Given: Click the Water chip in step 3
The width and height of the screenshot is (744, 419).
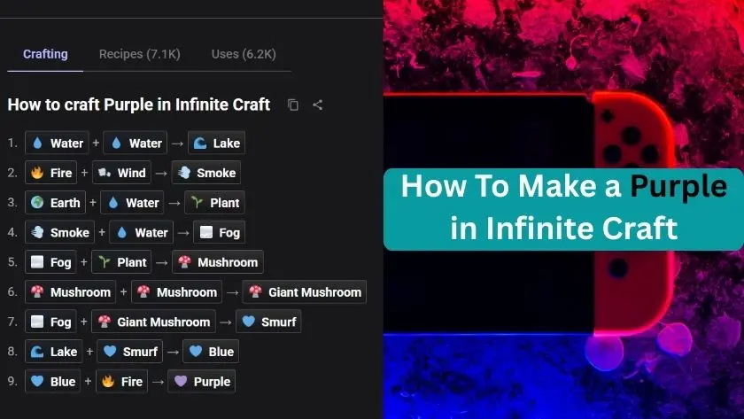Looking at the screenshot, I should [132, 203].
